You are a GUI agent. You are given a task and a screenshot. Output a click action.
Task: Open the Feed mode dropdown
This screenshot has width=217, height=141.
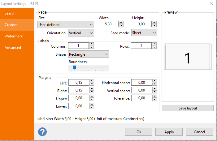(144, 33)
